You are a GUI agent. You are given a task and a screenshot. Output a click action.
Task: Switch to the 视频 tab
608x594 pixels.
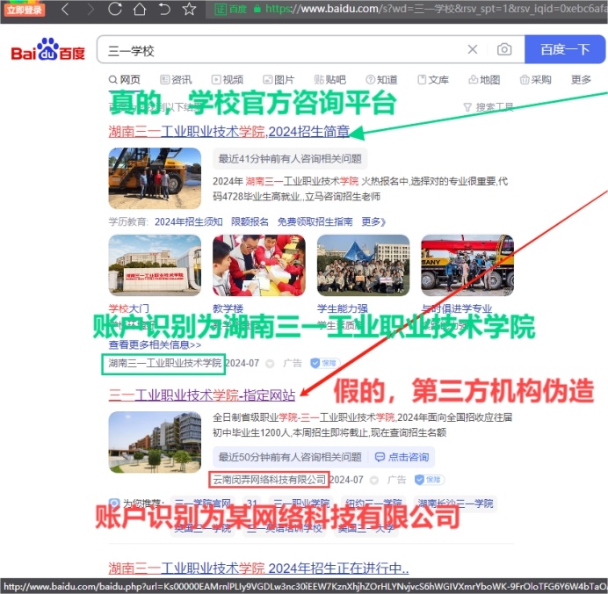228,80
